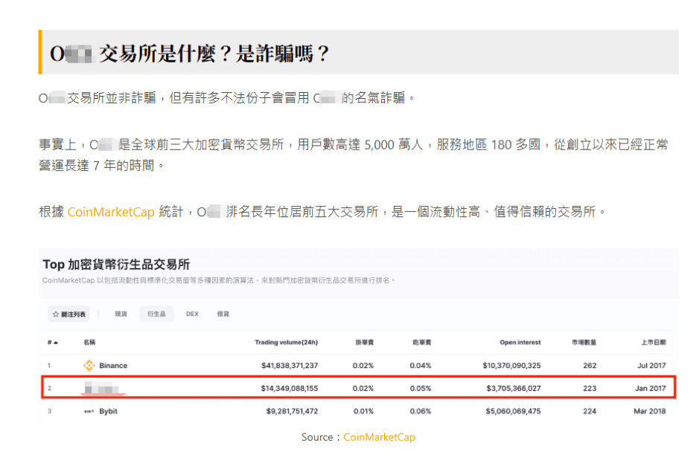Screen dimensions: 699x466
Task: Click the market count 223
Action: tap(590, 388)
